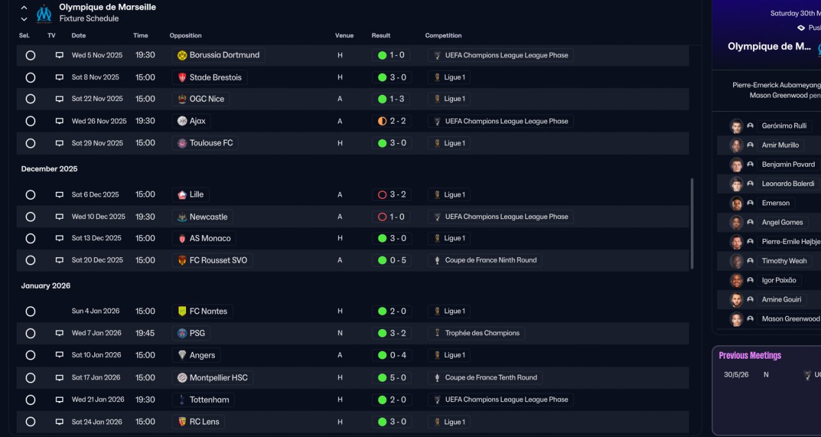
Task: Click Gerónimo Rulli's player portrait
Action: point(736,126)
